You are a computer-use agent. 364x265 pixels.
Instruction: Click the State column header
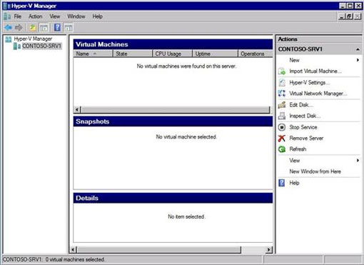[x=133, y=54]
